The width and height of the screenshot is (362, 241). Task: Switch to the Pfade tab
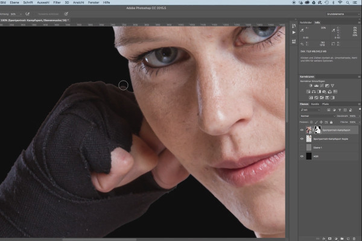point(325,104)
